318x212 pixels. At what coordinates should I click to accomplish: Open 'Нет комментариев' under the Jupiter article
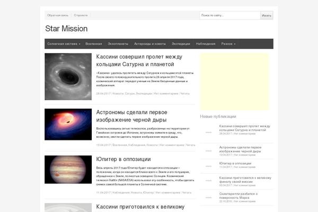click(167, 192)
